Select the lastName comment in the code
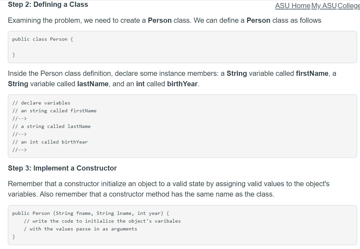 point(51,126)
